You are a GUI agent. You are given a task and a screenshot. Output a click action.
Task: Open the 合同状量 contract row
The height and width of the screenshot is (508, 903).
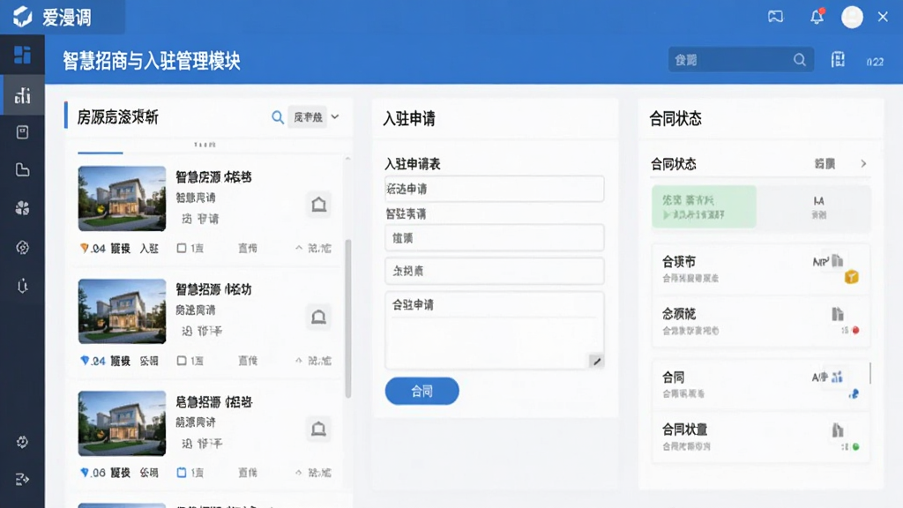tap(760, 437)
